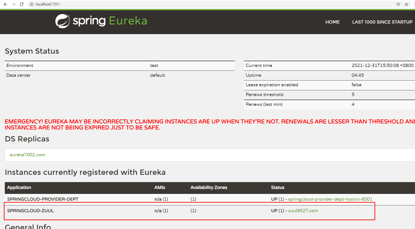415x229 pixels.
Task: Click the Status column header
Action: point(278,188)
